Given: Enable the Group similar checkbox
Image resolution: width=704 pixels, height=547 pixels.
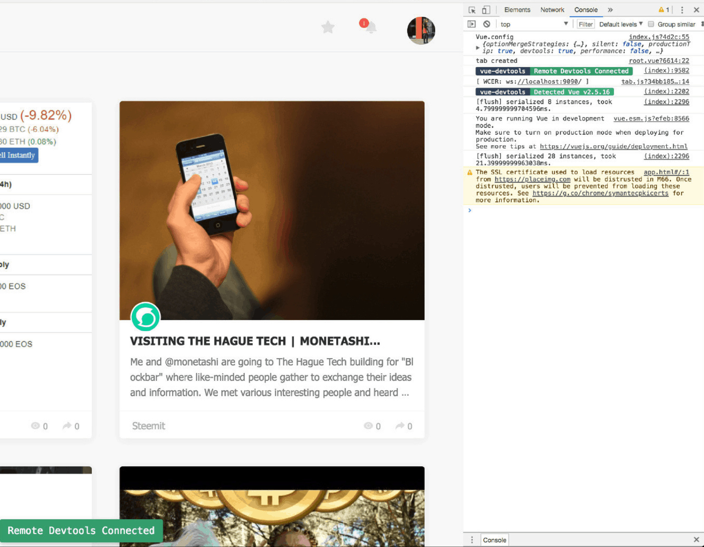Looking at the screenshot, I should tap(651, 24).
